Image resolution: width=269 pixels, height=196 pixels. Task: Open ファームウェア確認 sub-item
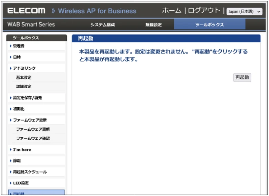click(x=33, y=138)
